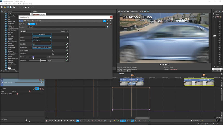Go to project end in transport

click(68, 121)
